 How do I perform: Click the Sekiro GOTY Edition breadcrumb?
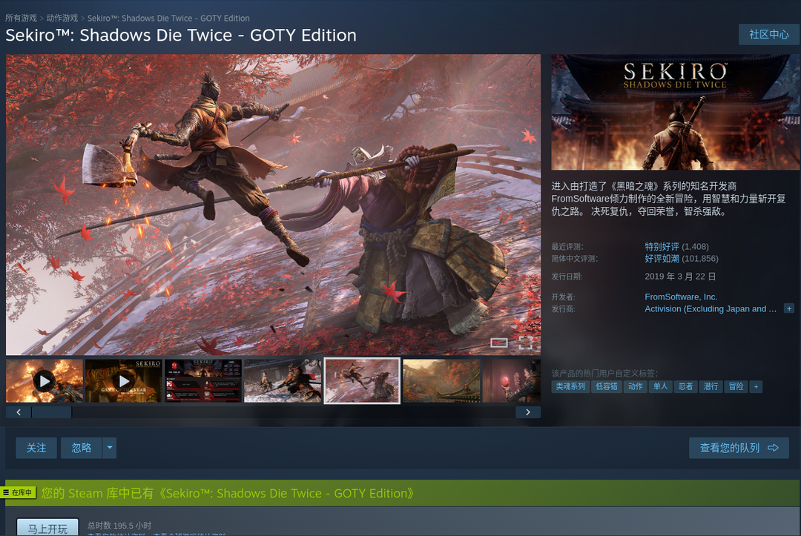coord(168,18)
